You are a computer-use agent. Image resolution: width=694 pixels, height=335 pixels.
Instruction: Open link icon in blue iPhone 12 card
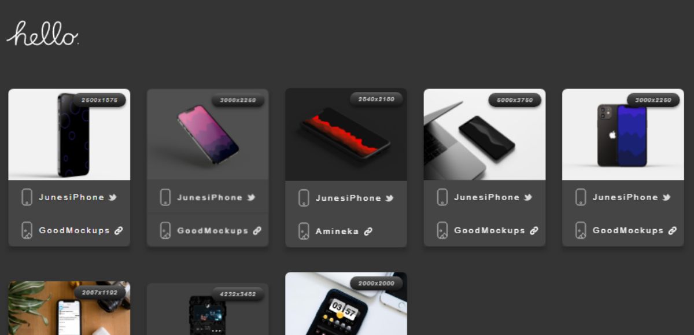pos(672,230)
